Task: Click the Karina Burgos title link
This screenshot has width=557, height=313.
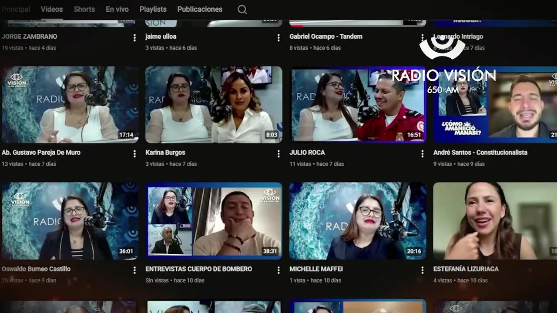Action: pos(165,153)
